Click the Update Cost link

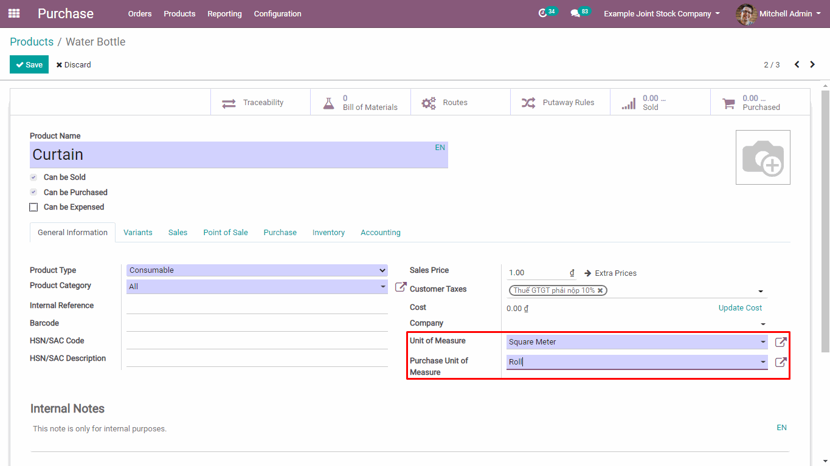[x=740, y=308]
